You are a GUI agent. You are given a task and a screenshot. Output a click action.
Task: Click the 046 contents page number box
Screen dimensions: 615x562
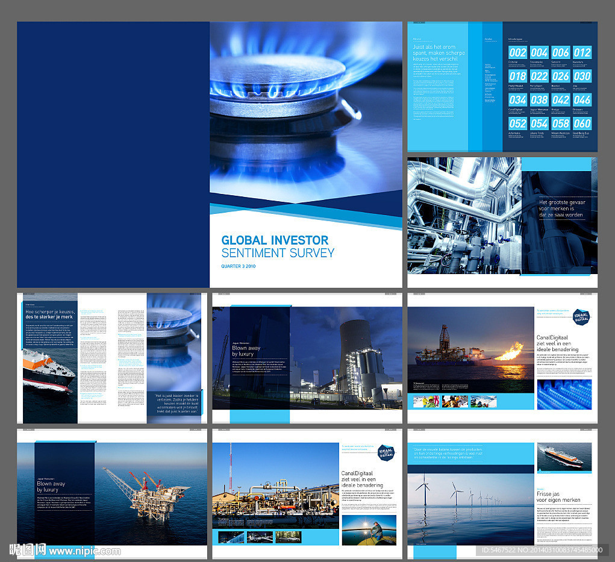pyautogui.click(x=582, y=99)
